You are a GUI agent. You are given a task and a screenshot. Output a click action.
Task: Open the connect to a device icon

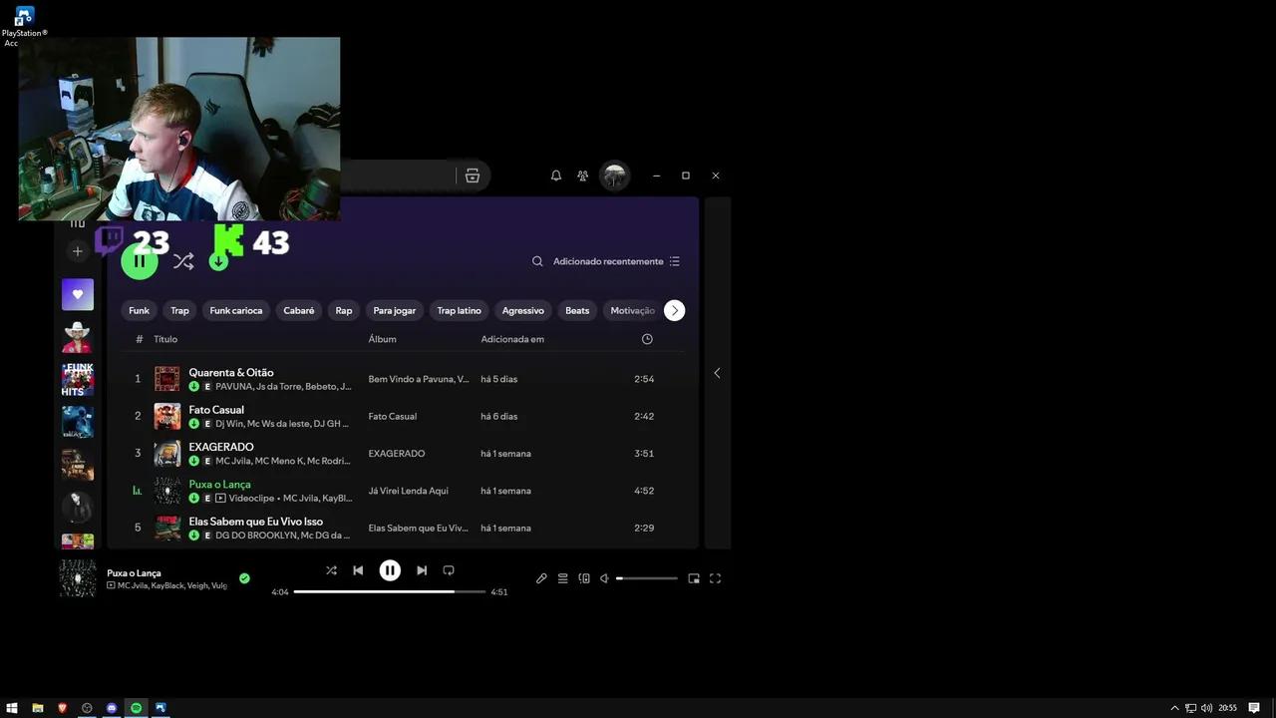[x=584, y=578]
